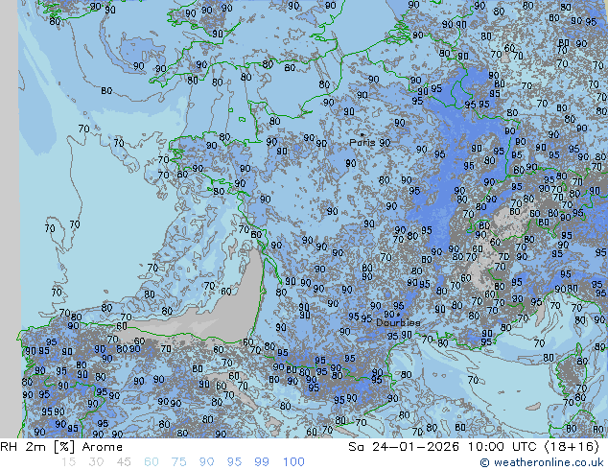The height and width of the screenshot is (470, 608).
Task: Click legend value 30
Action: [96, 462]
